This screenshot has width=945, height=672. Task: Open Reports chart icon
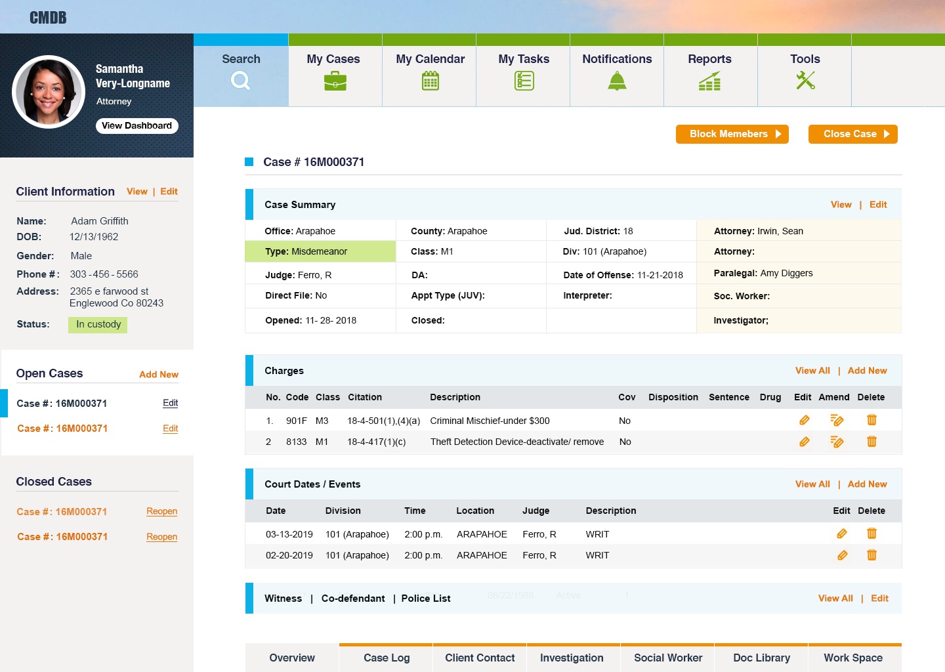[x=709, y=81]
